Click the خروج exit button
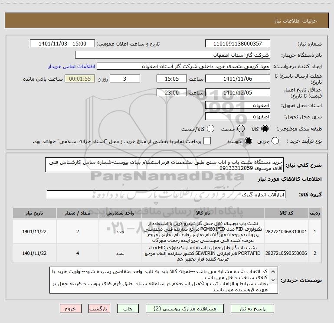Viewport: 334px width, 323px height. pyautogui.click(x=71, y=309)
